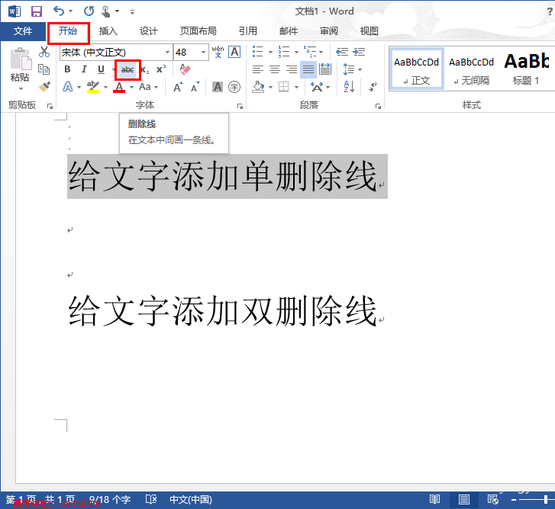Apply red font color
Viewport: 555px width, 509px height.
coord(119,87)
